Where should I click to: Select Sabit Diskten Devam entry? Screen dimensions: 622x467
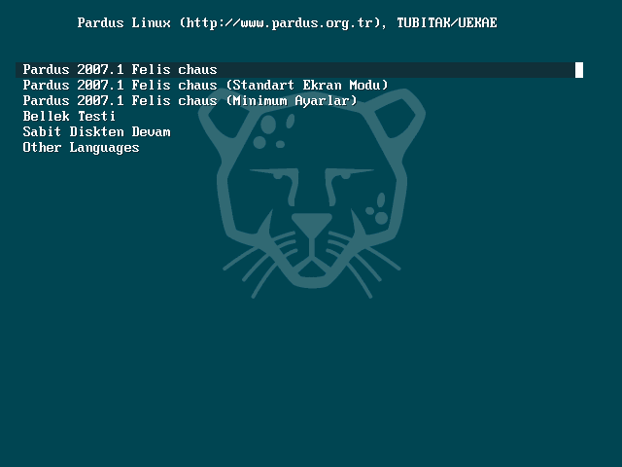click(96, 132)
